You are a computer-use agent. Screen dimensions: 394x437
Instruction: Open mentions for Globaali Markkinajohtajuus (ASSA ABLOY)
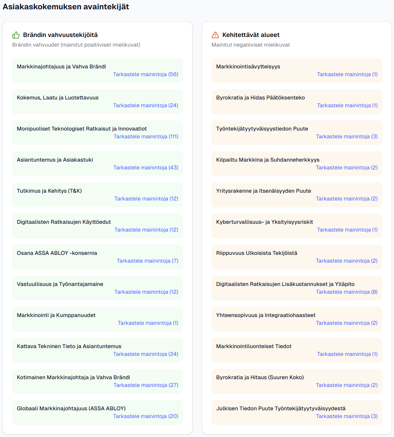point(146,416)
